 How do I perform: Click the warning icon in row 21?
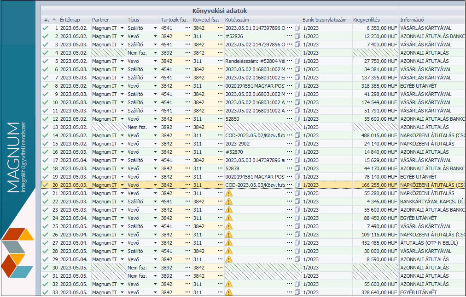229,193
